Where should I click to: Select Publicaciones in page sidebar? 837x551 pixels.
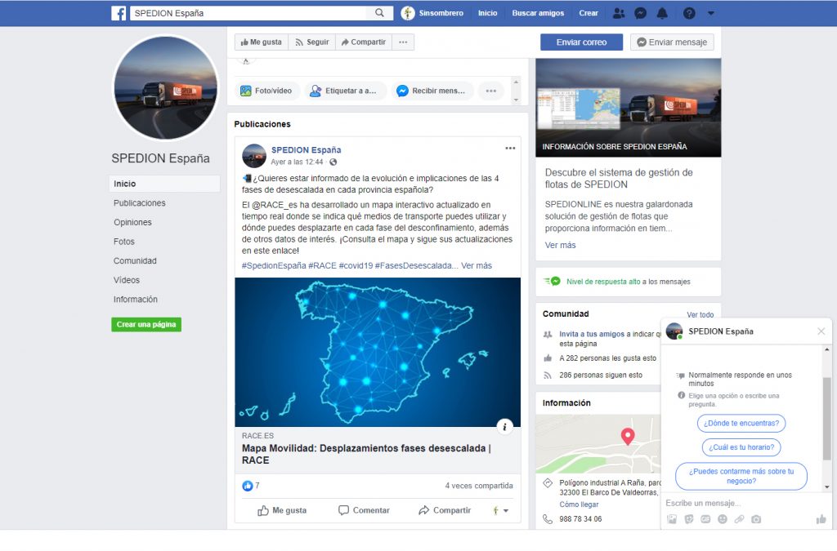[139, 203]
